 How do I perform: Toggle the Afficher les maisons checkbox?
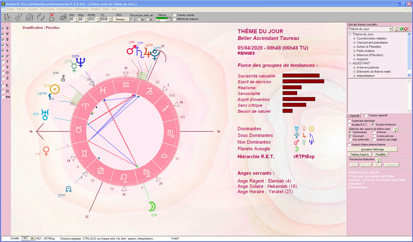[x=174, y=18]
